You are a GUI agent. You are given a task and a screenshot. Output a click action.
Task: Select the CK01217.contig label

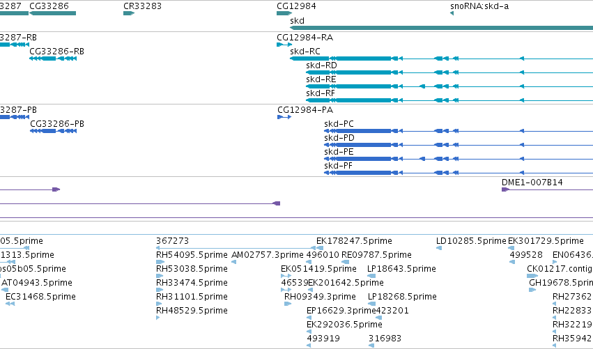(x=560, y=269)
